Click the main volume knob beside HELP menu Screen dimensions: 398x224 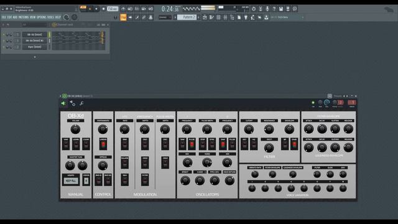pyautogui.click(x=67, y=17)
